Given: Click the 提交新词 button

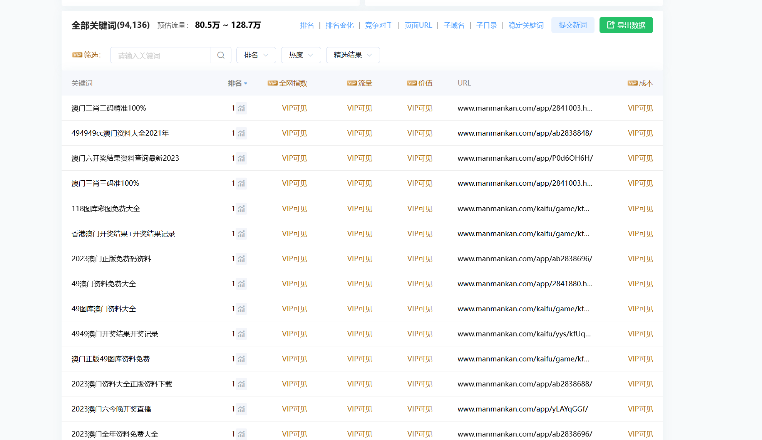Looking at the screenshot, I should pyautogui.click(x=573, y=25).
